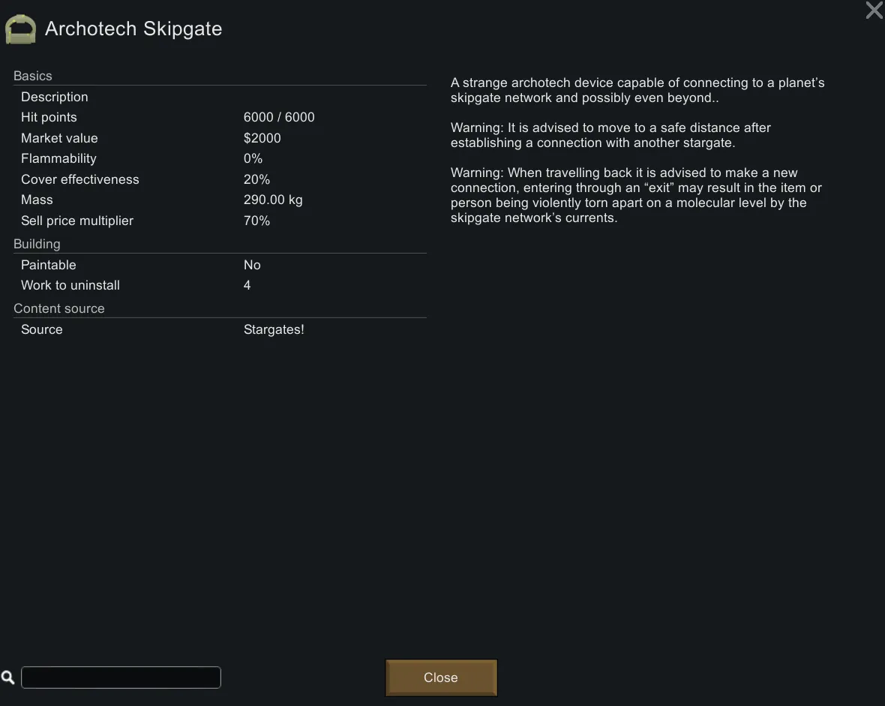Click the search magnifier icon
Image resolution: width=885 pixels, height=706 pixels.
coord(8,677)
